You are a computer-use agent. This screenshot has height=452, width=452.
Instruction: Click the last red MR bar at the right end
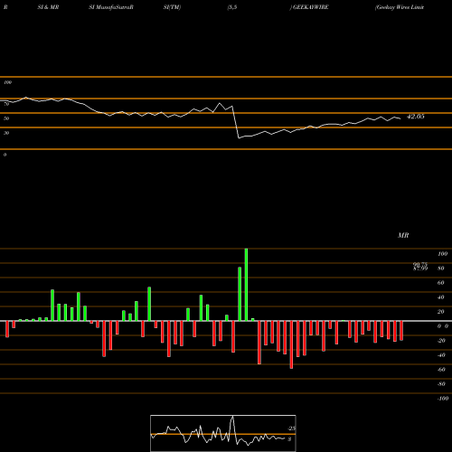pyautogui.click(x=401, y=331)
